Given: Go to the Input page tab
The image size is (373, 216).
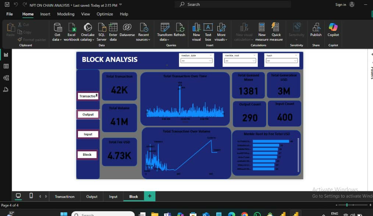Looking at the screenshot, I should [x=113, y=197].
